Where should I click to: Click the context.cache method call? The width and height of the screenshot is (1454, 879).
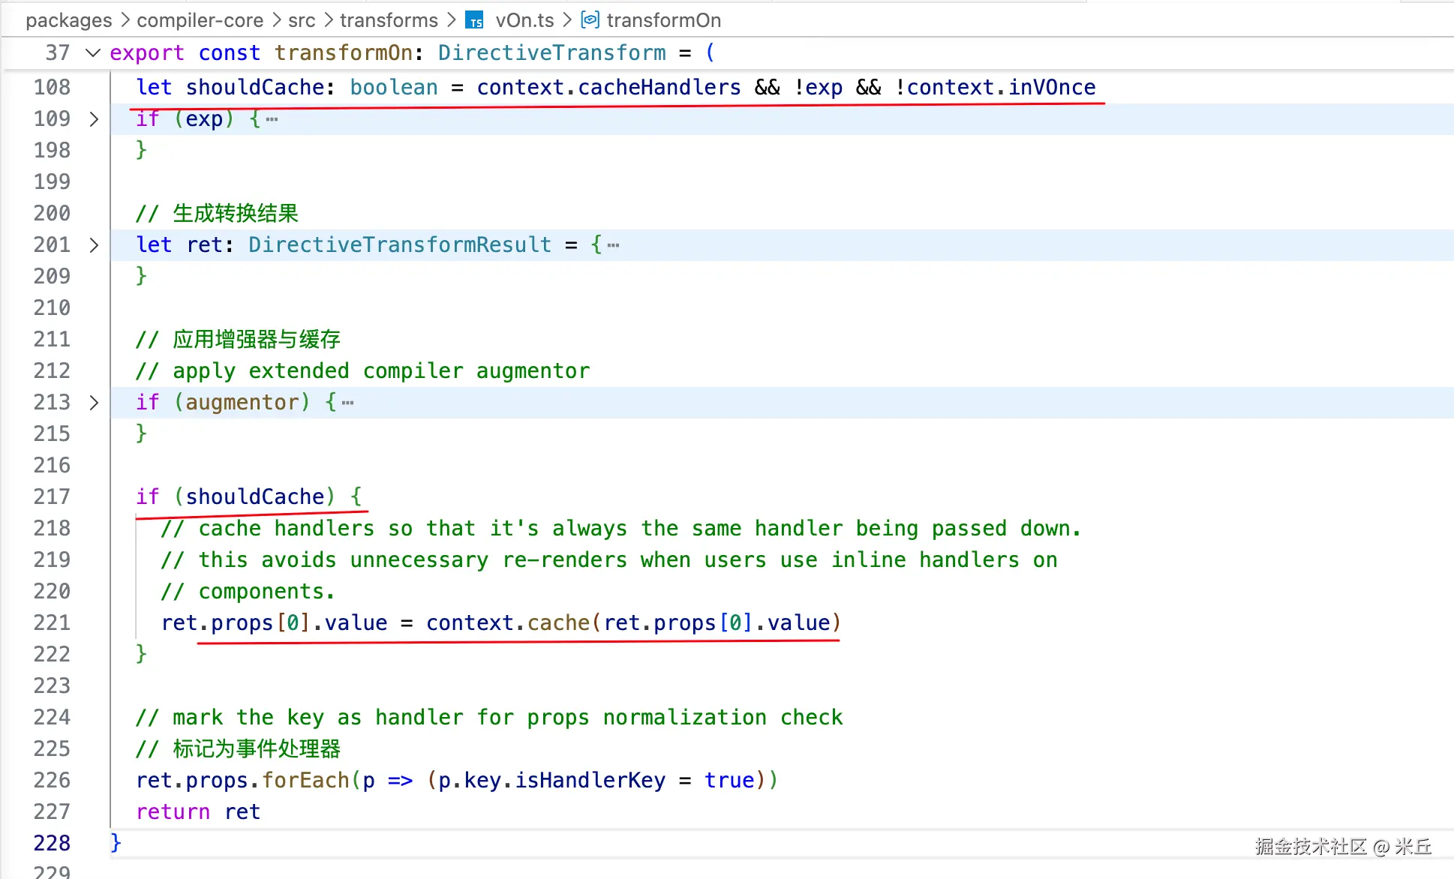pyautogui.click(x=557, y=622)
